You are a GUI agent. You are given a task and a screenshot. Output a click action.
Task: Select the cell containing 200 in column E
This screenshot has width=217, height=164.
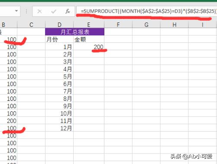[89, 47]
